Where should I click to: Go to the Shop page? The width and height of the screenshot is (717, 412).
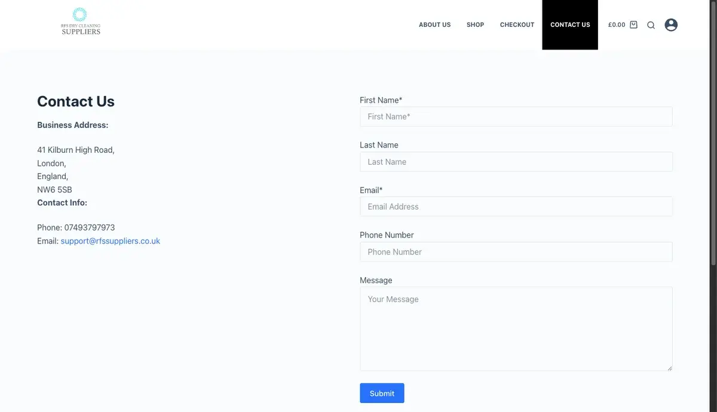tap(476, 24)
